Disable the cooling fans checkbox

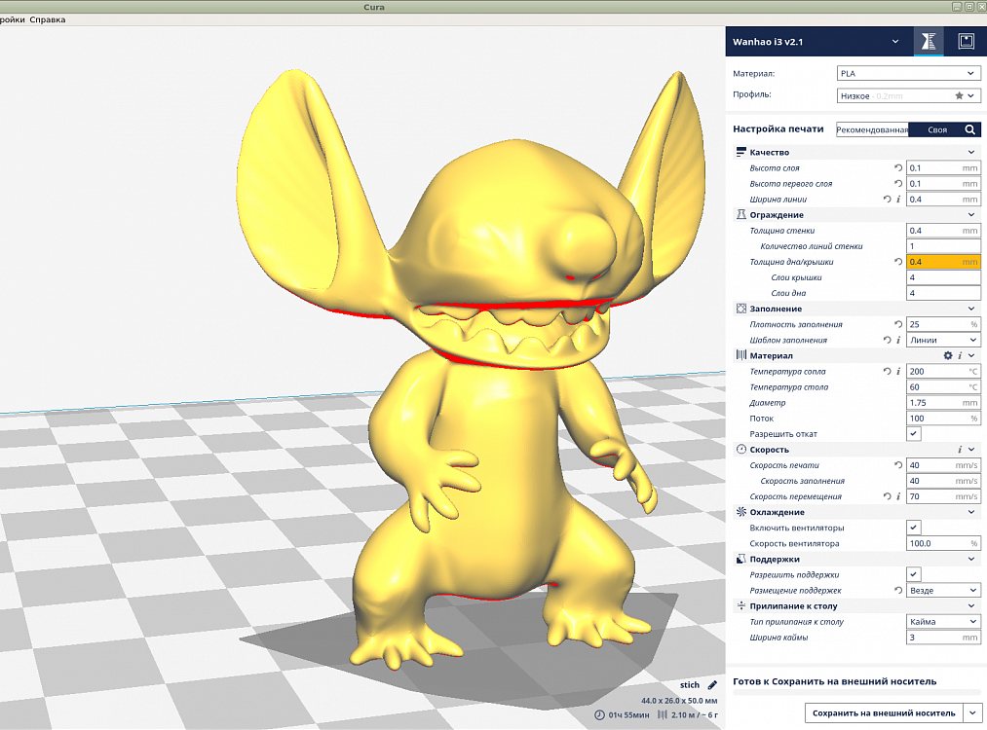(x=913, y=528)
